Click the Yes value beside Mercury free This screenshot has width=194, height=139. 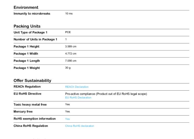[x=67, y=111]
